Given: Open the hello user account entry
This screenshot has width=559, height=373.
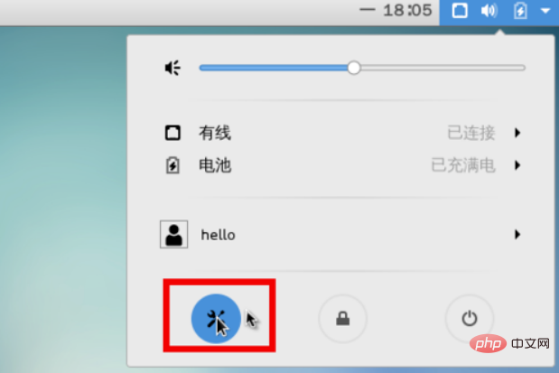Looking at the screenshot, I should (342, 234).
